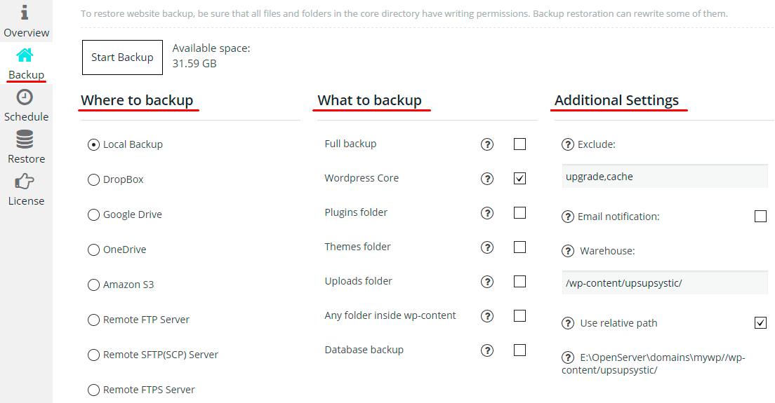Show help for Uploads folder
The width and height of the screenshot is (775, 403).
point(487,282)
